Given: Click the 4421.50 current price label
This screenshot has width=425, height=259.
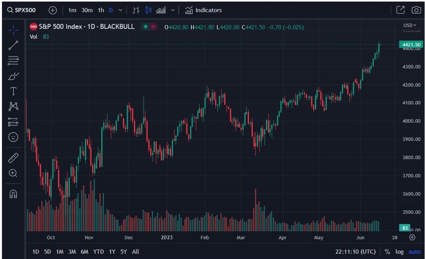Looking at the screenshot, I should (x=409, y=44).
